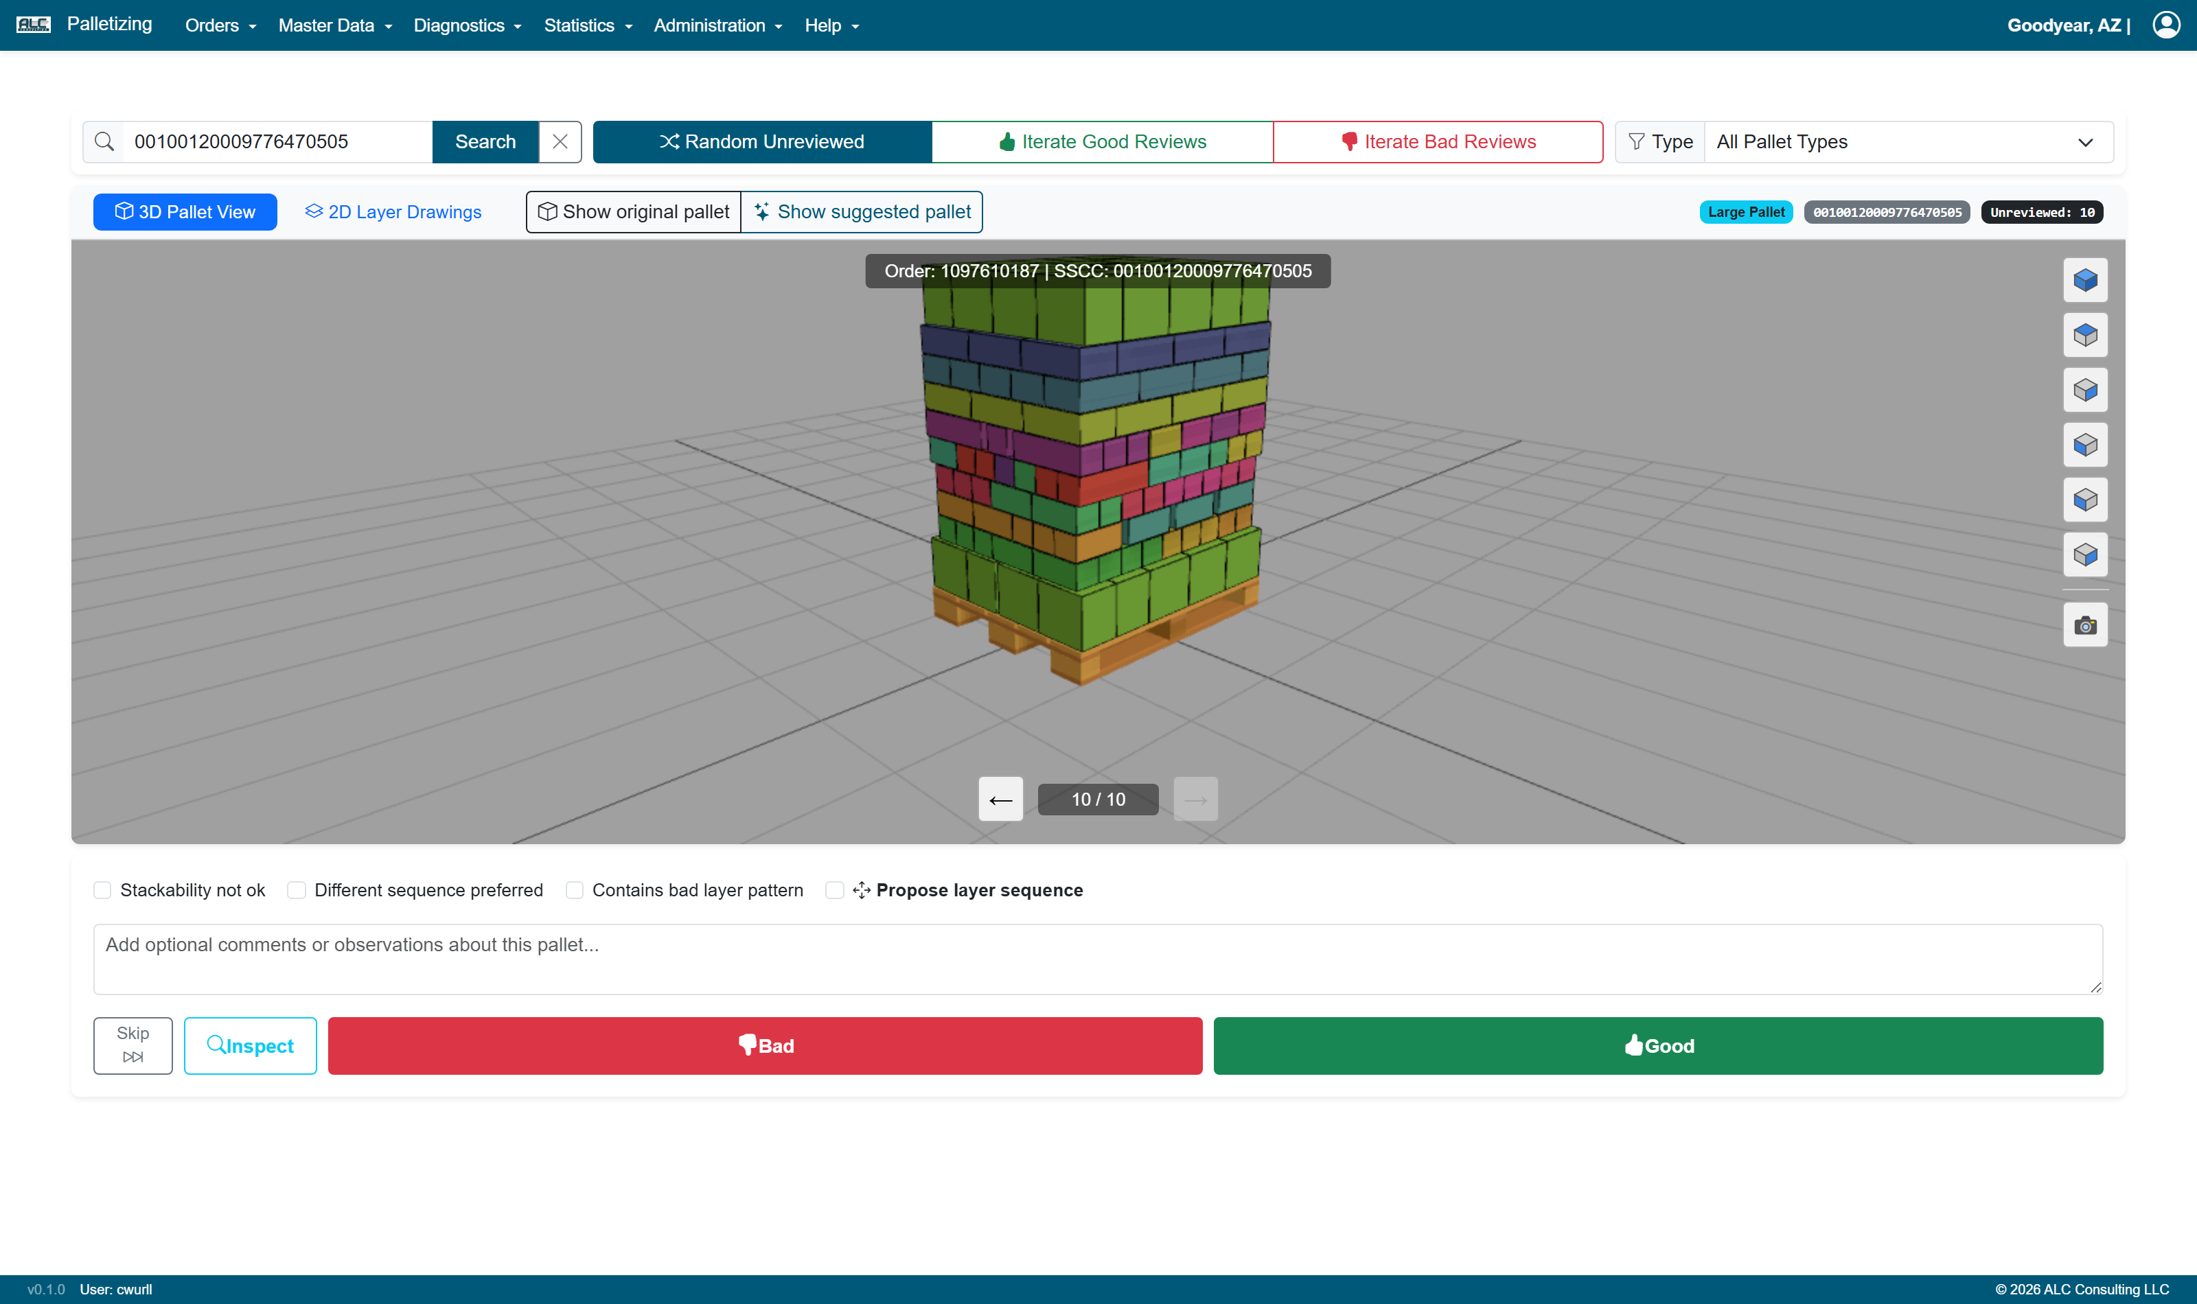Click the Unreviewed: 10 badge

point(2041,212)
